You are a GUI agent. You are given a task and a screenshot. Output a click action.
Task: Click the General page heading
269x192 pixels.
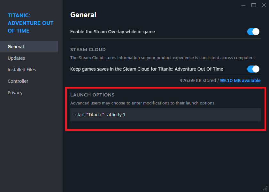click(x=83, y=15)
